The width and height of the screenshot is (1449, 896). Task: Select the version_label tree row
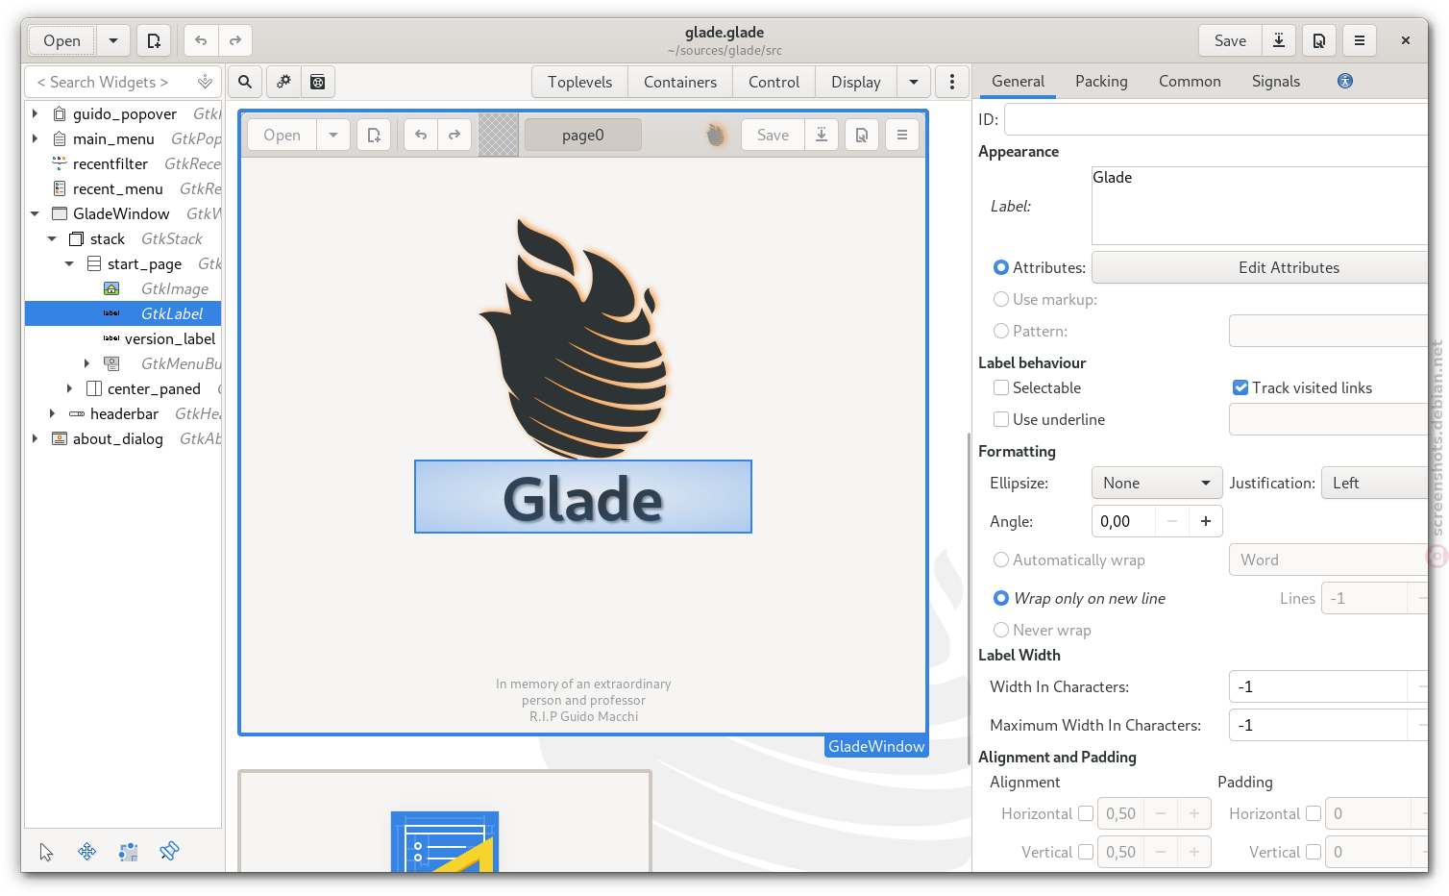point(123,338)
